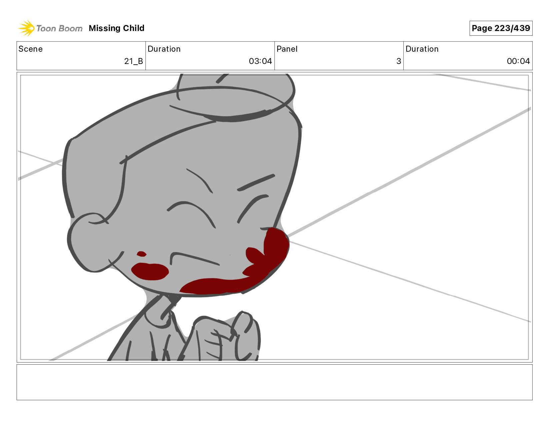Click the 'Page 223/439' page indicator
Image resolution: width=550 pixels, height=425 pixels.
click(501, 28)
